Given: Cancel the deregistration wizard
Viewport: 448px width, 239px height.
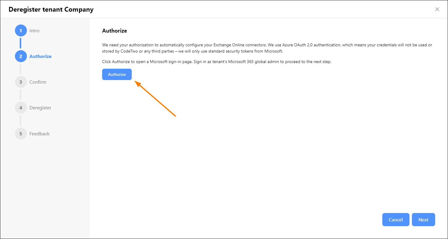Looking at the screenshot, I should click(396, 220).
